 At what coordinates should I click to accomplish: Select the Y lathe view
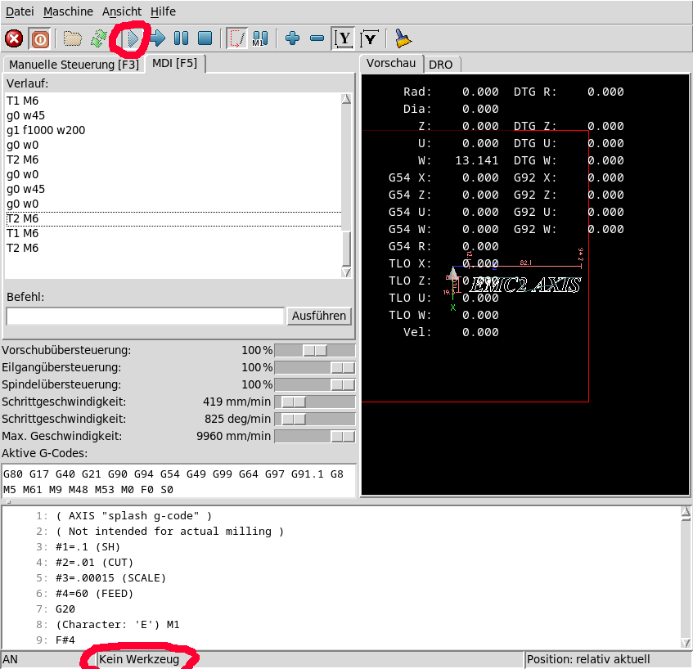pyautogui.click(x=344, y=39)
